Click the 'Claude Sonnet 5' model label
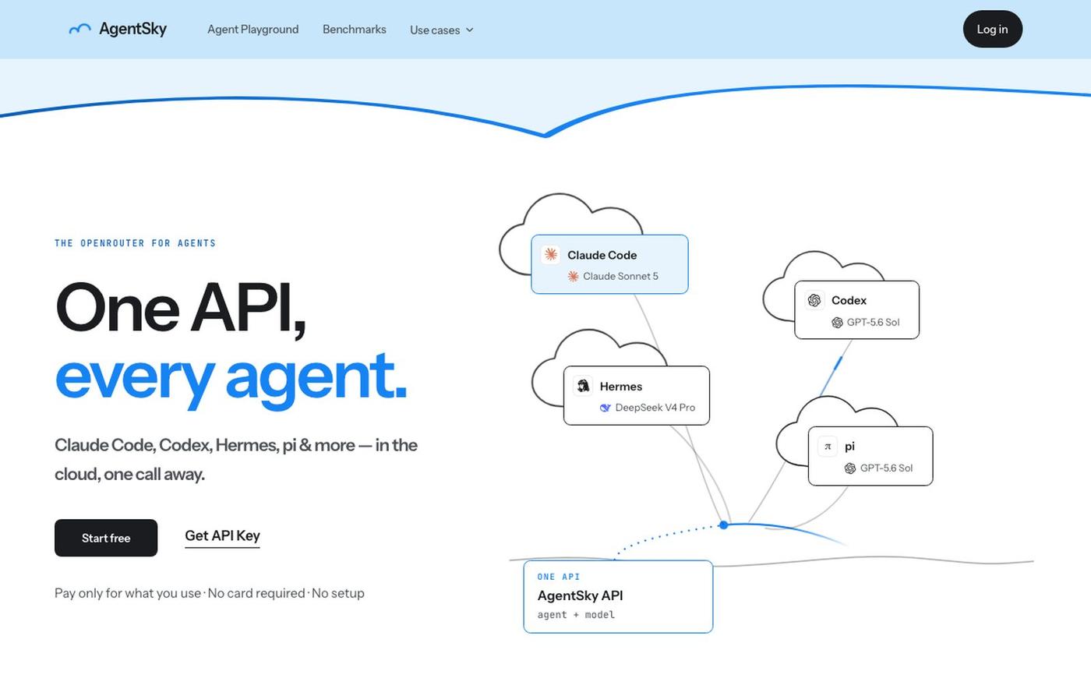1091x682 pixels. pos(620,276)
